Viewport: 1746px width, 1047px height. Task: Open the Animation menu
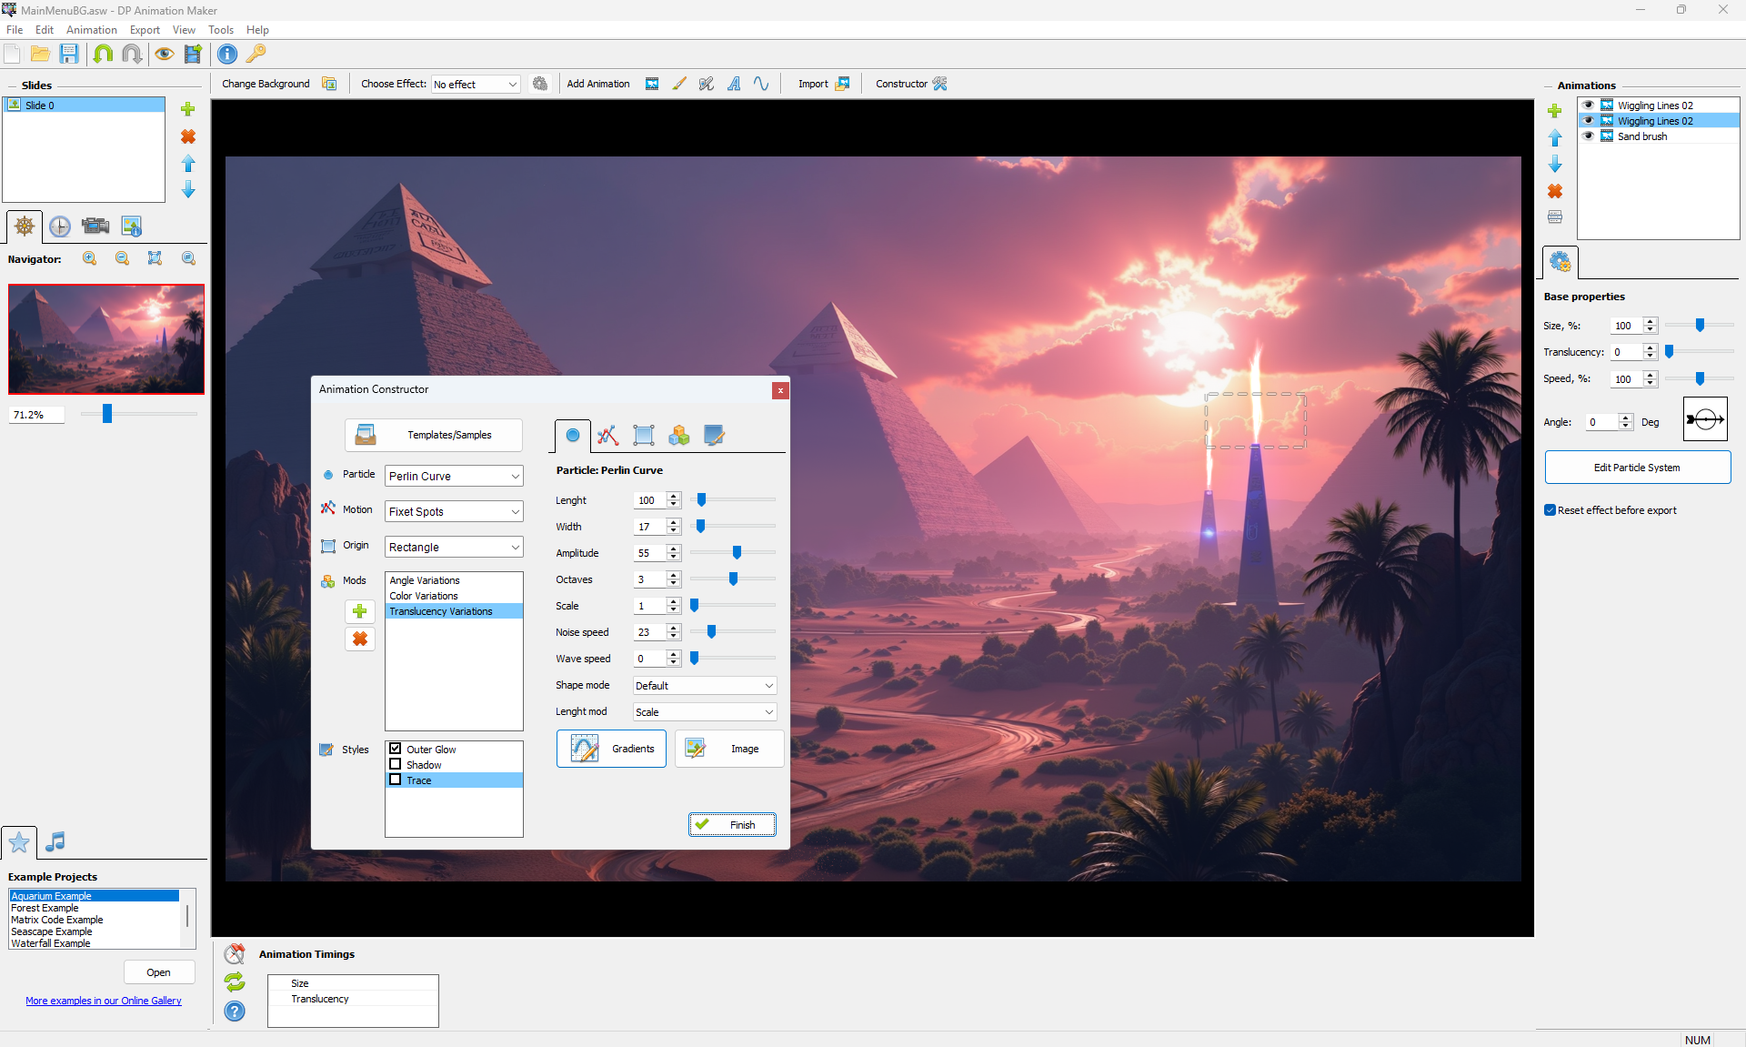pos(91,30)
